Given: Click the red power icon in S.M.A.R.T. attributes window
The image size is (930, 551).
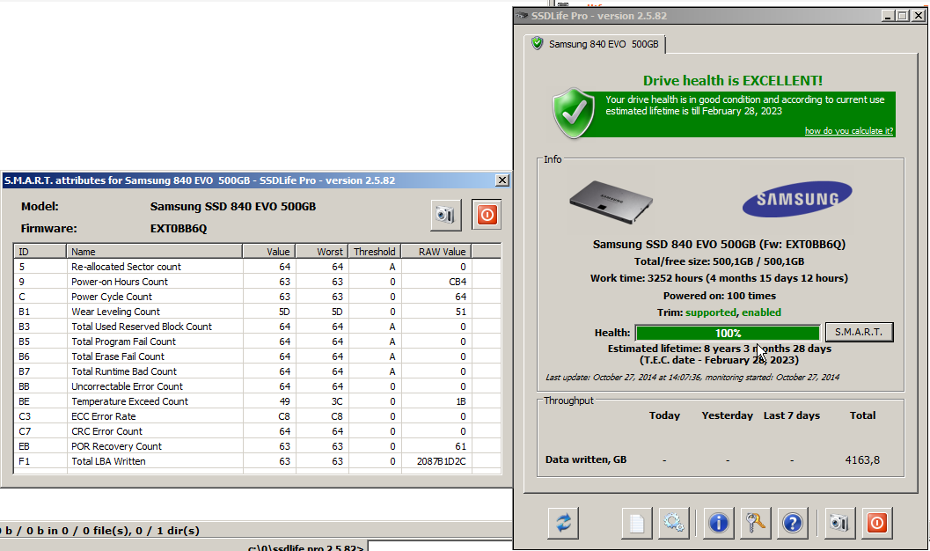Looking at the screenshot, I should point(487,215).
